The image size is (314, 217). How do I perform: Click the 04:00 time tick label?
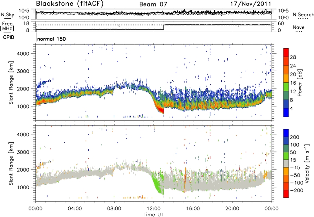coord(75,209)
